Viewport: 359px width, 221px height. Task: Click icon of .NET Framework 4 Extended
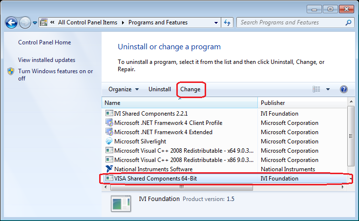(x=109, y=132)
